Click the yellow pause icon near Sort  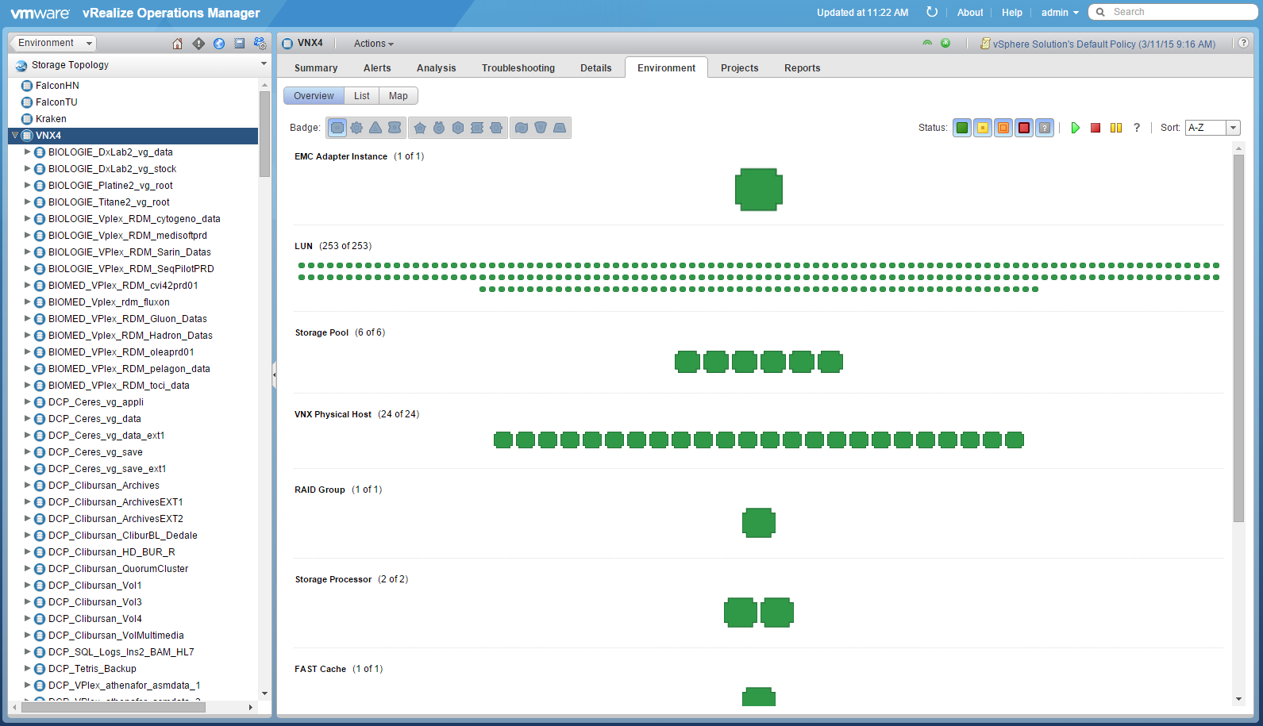click(1116, 128)
